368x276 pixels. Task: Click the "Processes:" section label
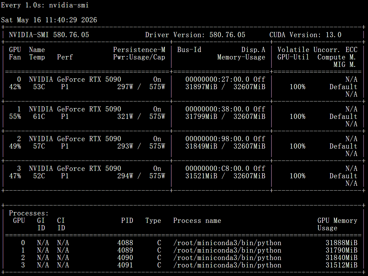click(29, 213)
